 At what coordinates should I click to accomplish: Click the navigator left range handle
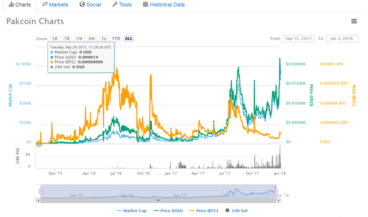tap(41, 191)
